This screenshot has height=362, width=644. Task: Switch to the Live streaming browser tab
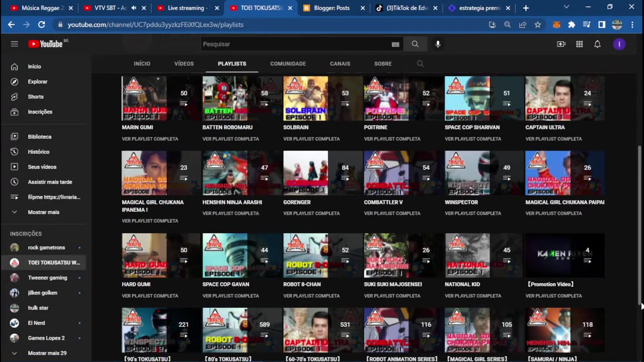[188, 8]
